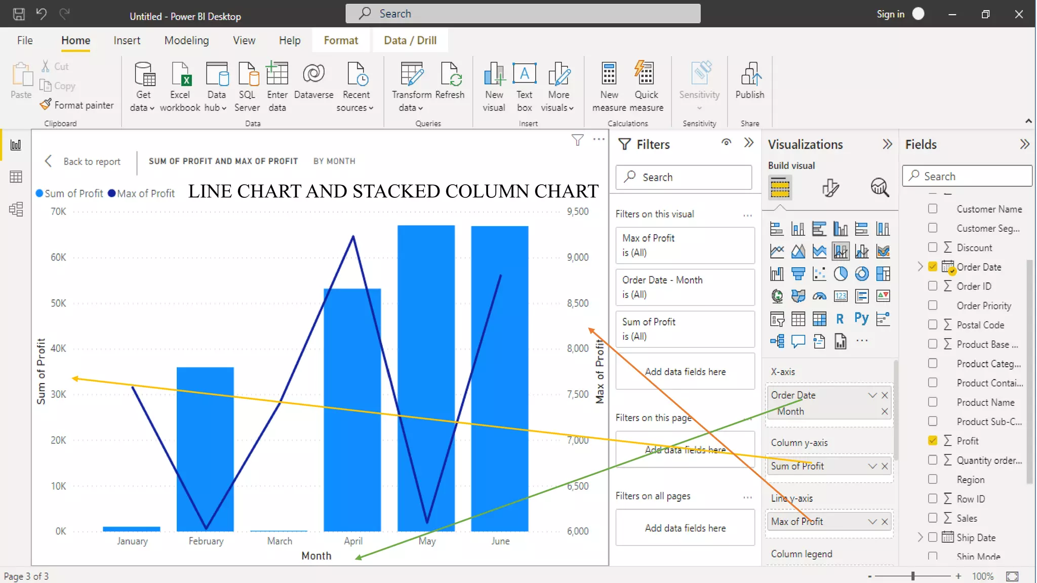1037x583 pixels.
Task: Select the Format painter tool
Action: pos(77,105)
